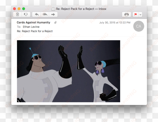158x122 pixels.
Task: Open the attached high-five image
Action: pos(69,71)
